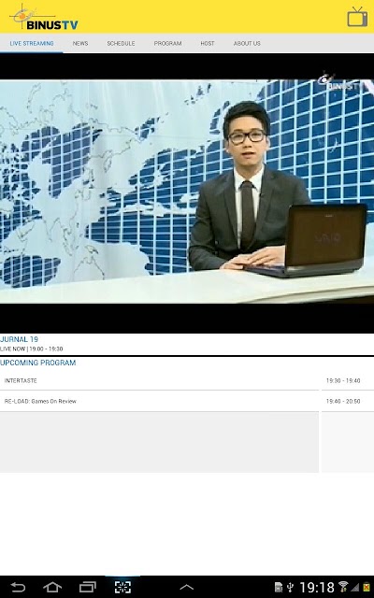The width and height of the screenshot is (374, 598).
Task: Select the INTERTASTE upcoming program row
Action: (187, 380)
